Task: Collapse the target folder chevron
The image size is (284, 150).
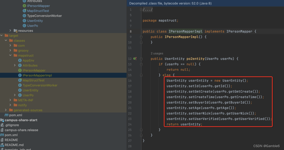Action: pos(2,36)
